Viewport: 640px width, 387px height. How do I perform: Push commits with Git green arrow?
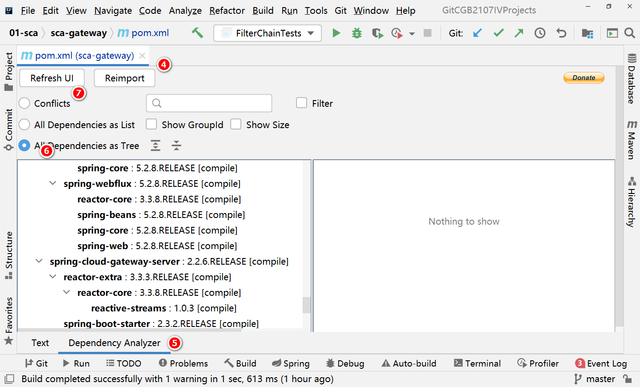(519, 33)
